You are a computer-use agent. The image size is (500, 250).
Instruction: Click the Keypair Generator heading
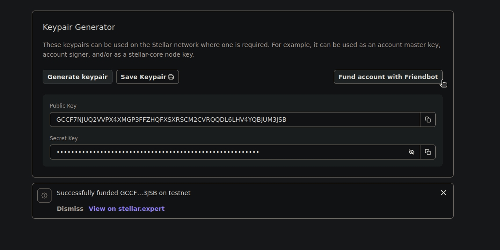coord(79,27)
